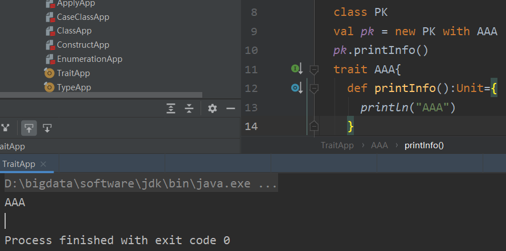The height and width of the screenshot is (251, 506).
Task: Open the panel settings gear
Action: [213, 108]
